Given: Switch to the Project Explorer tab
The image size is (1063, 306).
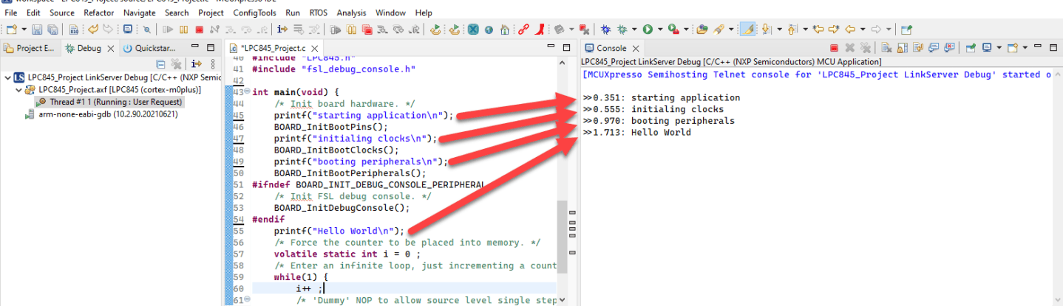Looking at the screenshot, I should tap(30, 48).
